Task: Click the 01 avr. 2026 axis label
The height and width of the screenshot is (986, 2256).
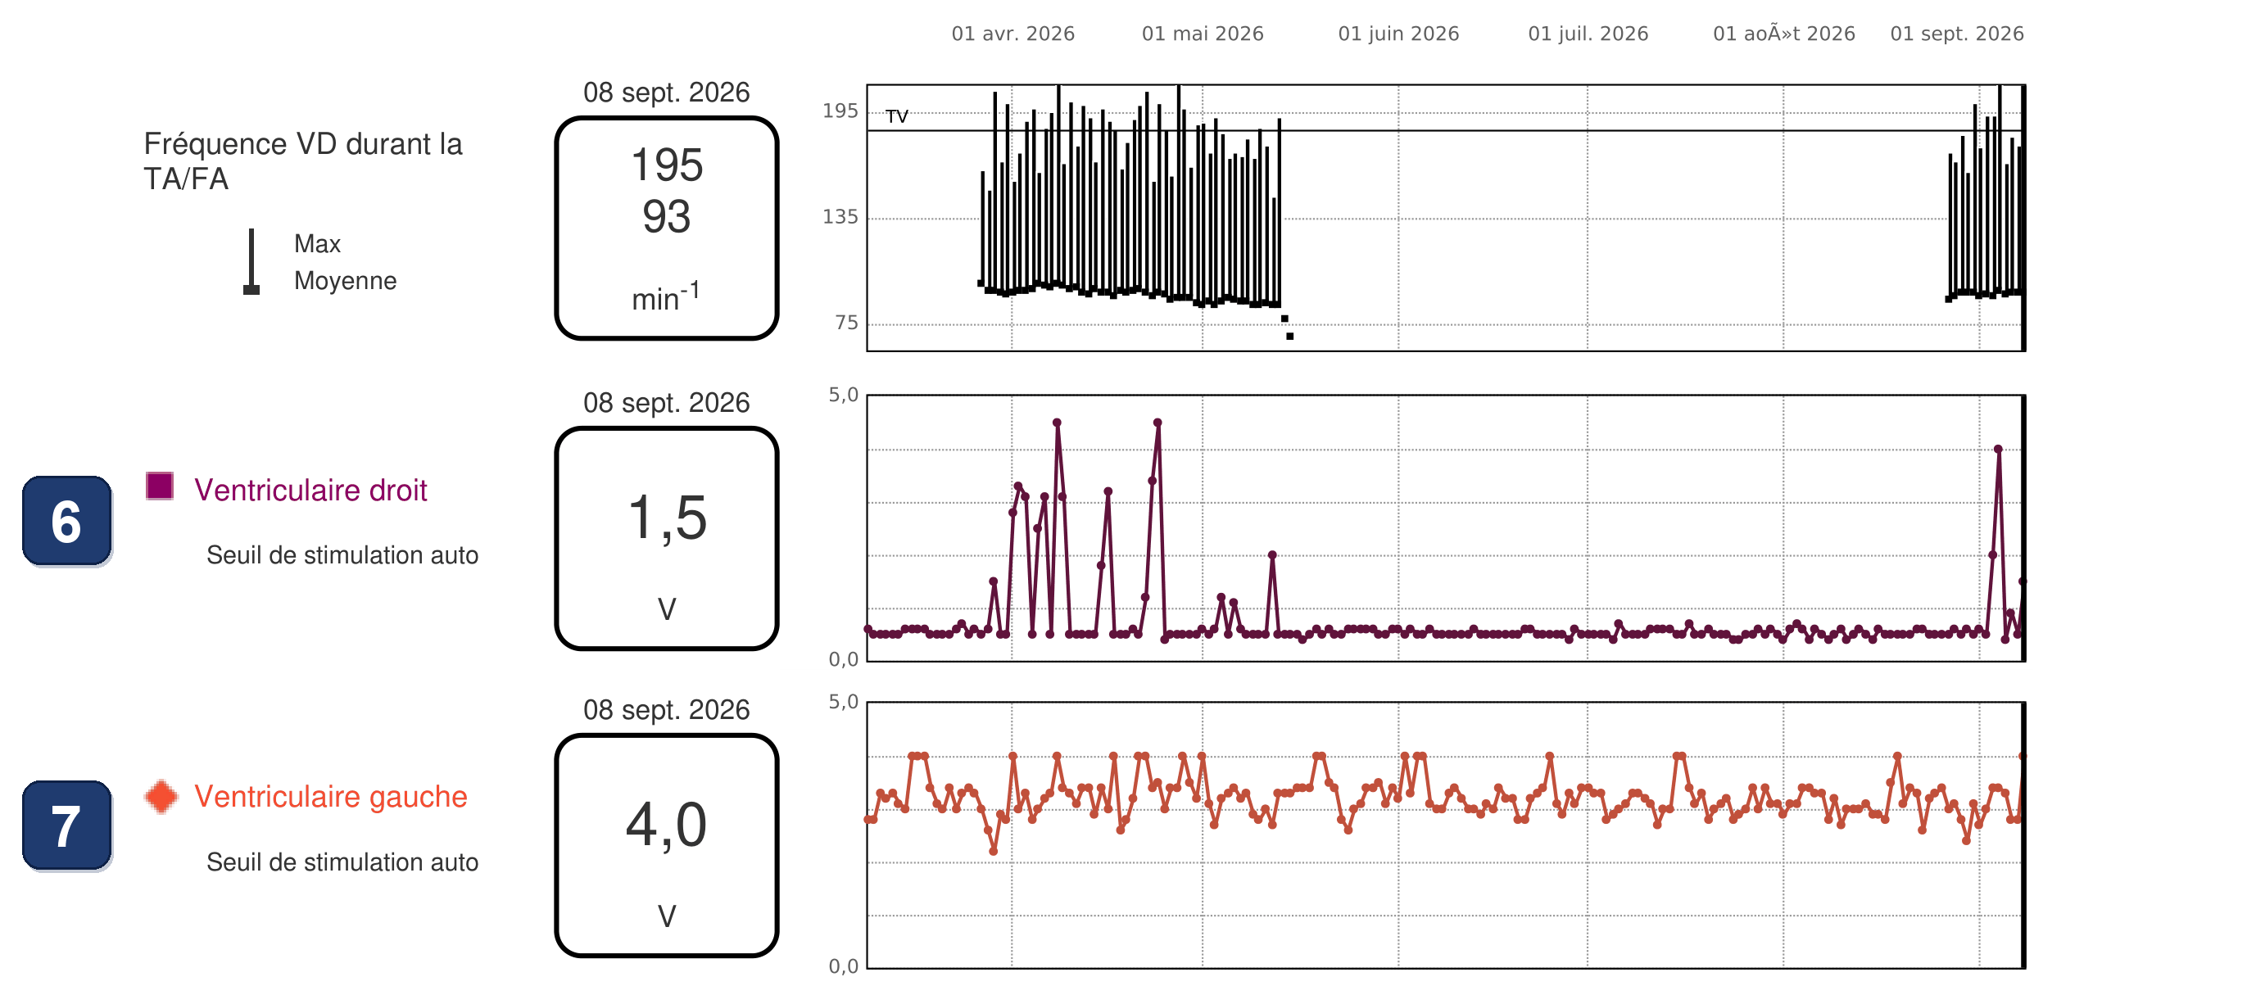Action: point(1012,34)
